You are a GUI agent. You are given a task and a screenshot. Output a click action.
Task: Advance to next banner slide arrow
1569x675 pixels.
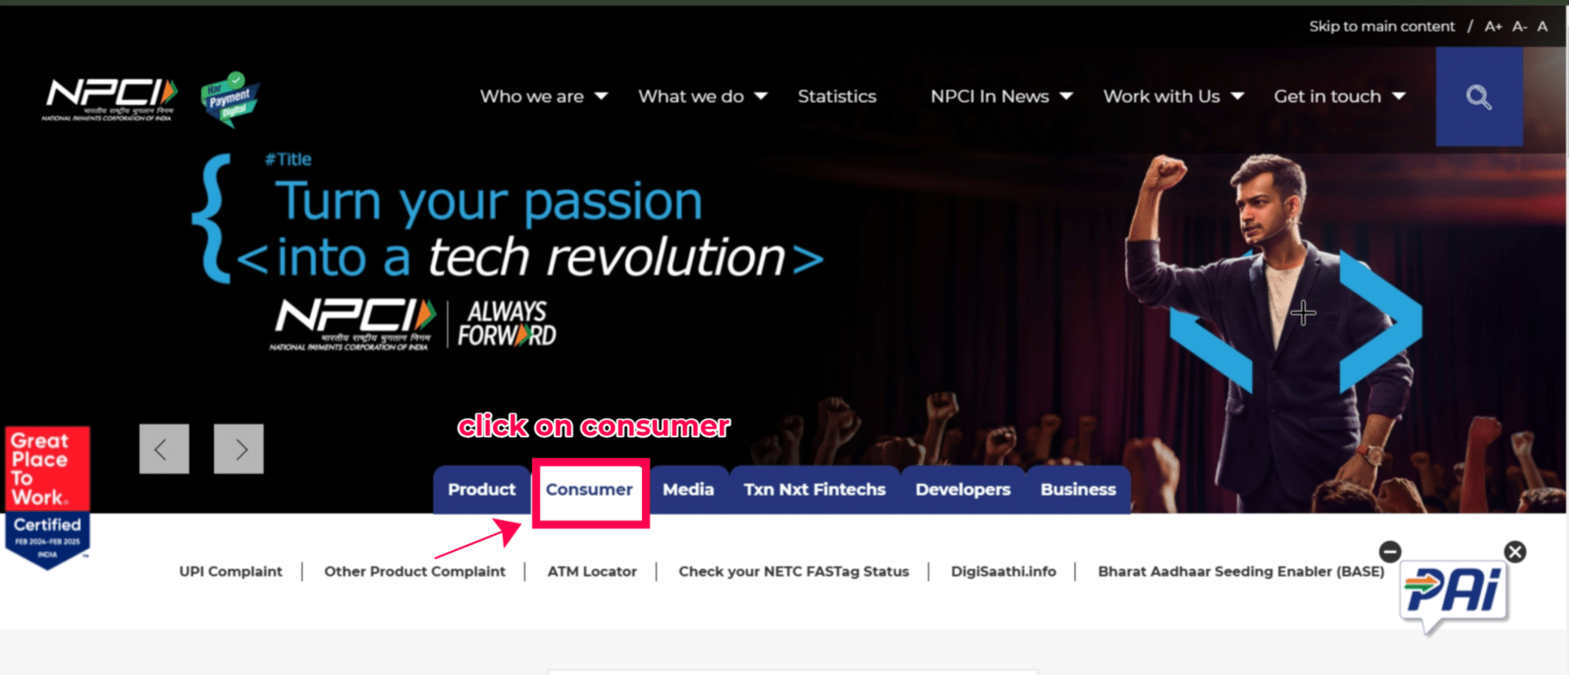pyautogui.click(x=238, y=449)
